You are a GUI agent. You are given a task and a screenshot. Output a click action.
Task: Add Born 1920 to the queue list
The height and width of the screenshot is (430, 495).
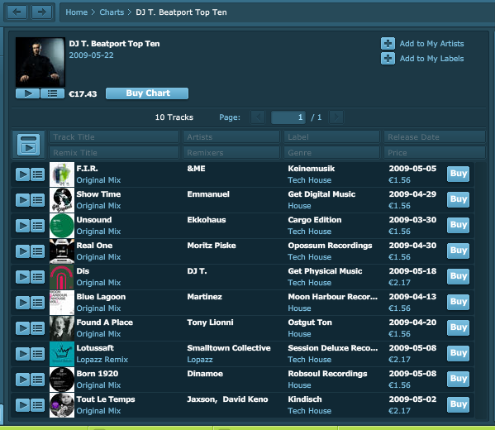click(37, 380)
